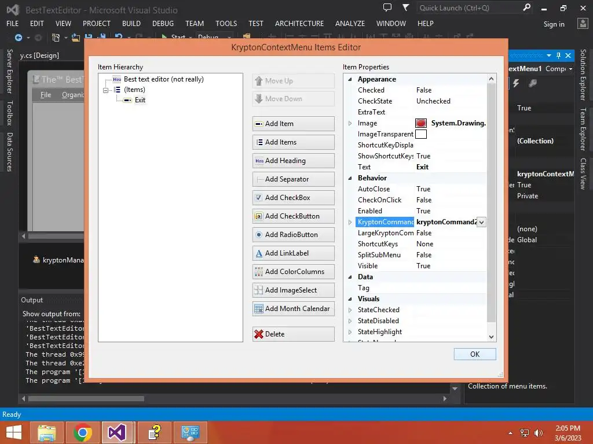Open the notifications flag icon
Screen dimensions: 593x444
pos(405,8)
